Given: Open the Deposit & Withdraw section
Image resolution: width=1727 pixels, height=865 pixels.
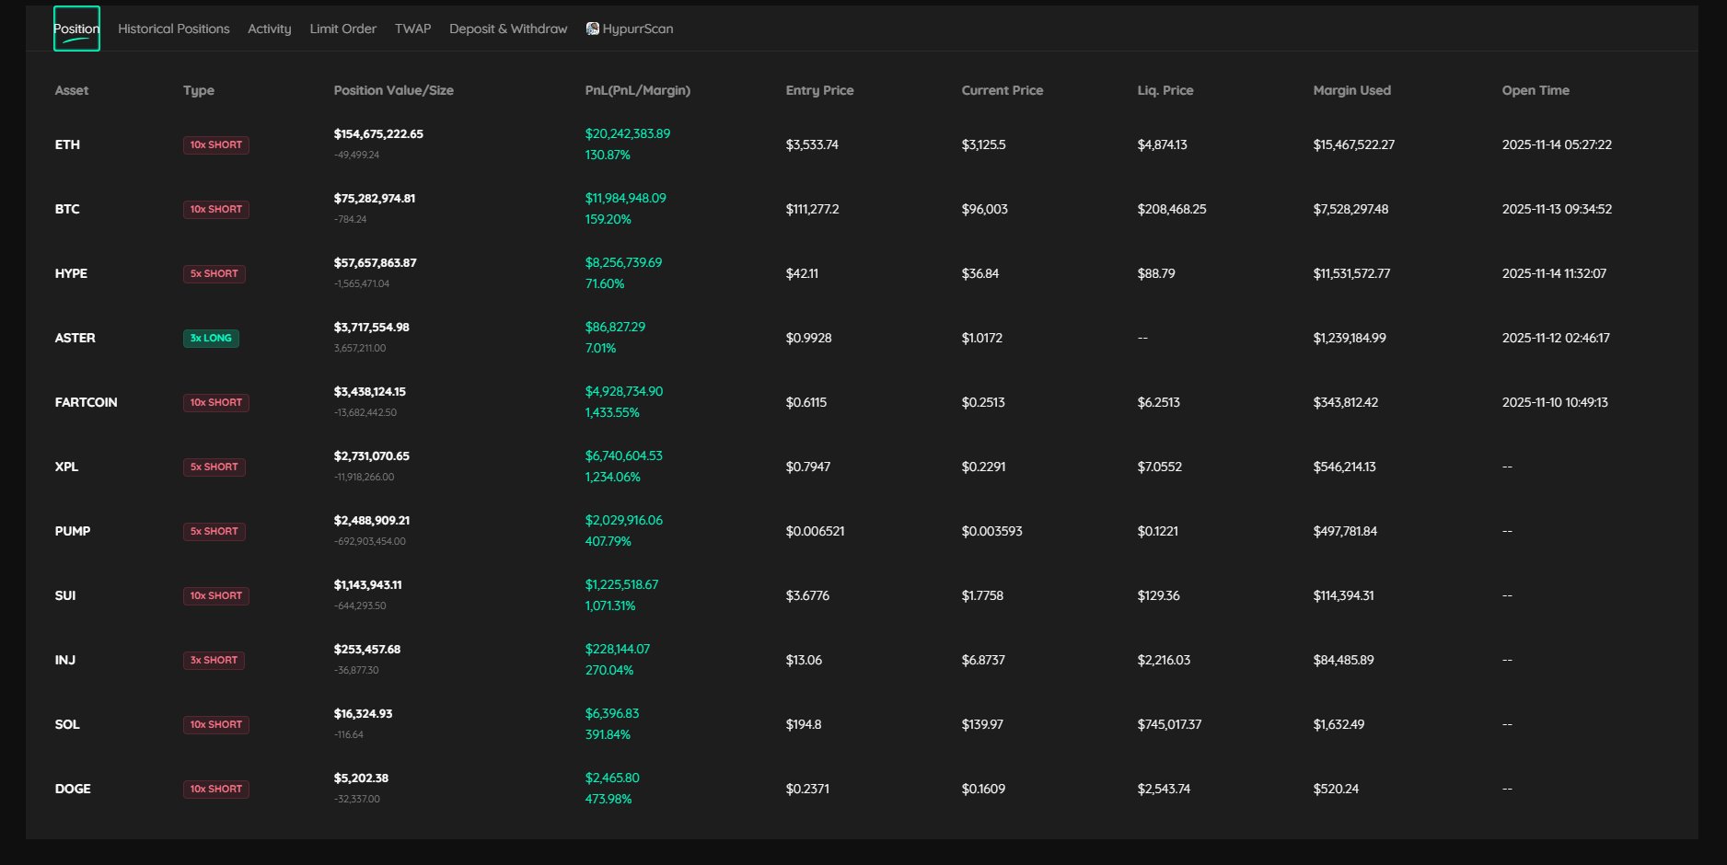Looking at the screenshot, I should pyautogui.click(x=507, y=29).
